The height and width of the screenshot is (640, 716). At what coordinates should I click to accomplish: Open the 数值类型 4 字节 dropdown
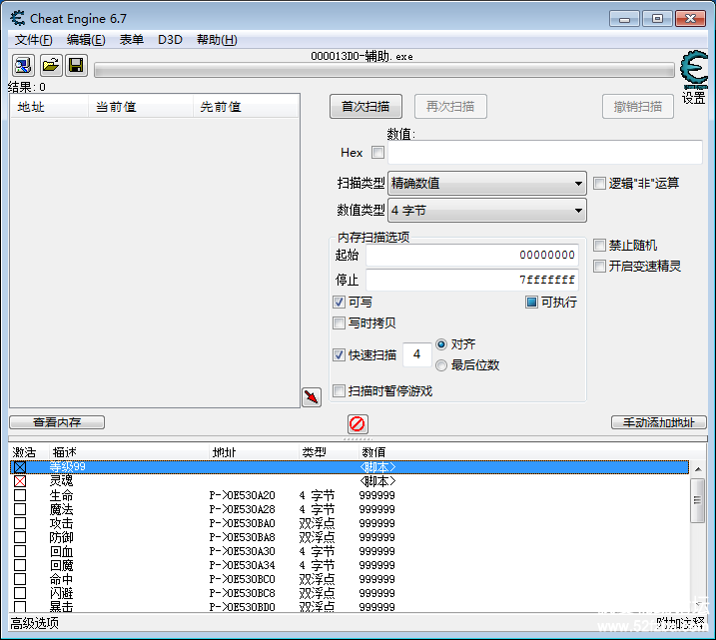click(x=486, y=211)
